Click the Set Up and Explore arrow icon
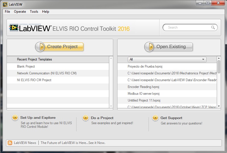The width and height of the screenshot is (227, 153). point(15,118)
